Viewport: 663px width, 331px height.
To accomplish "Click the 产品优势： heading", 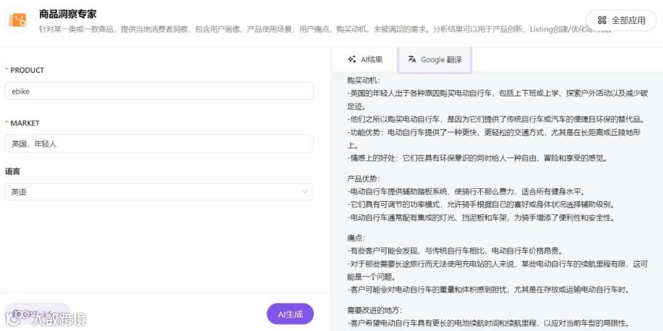I will 363,178.
